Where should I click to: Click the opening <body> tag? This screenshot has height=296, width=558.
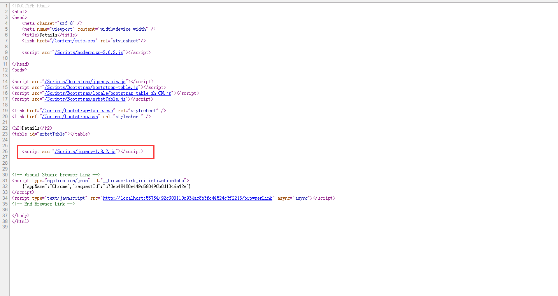pyautogui.click(x=19, y=70)
